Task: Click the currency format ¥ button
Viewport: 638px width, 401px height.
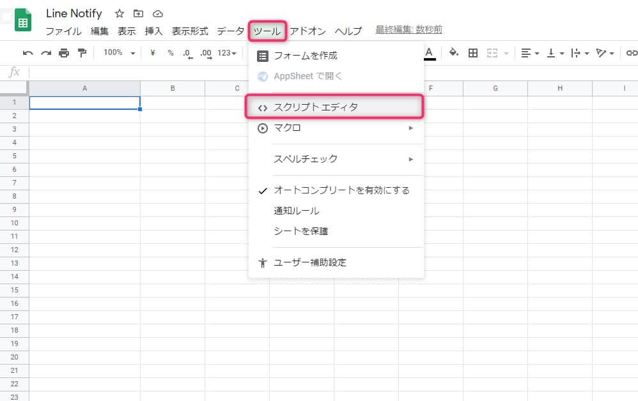Action: (153, 53)
